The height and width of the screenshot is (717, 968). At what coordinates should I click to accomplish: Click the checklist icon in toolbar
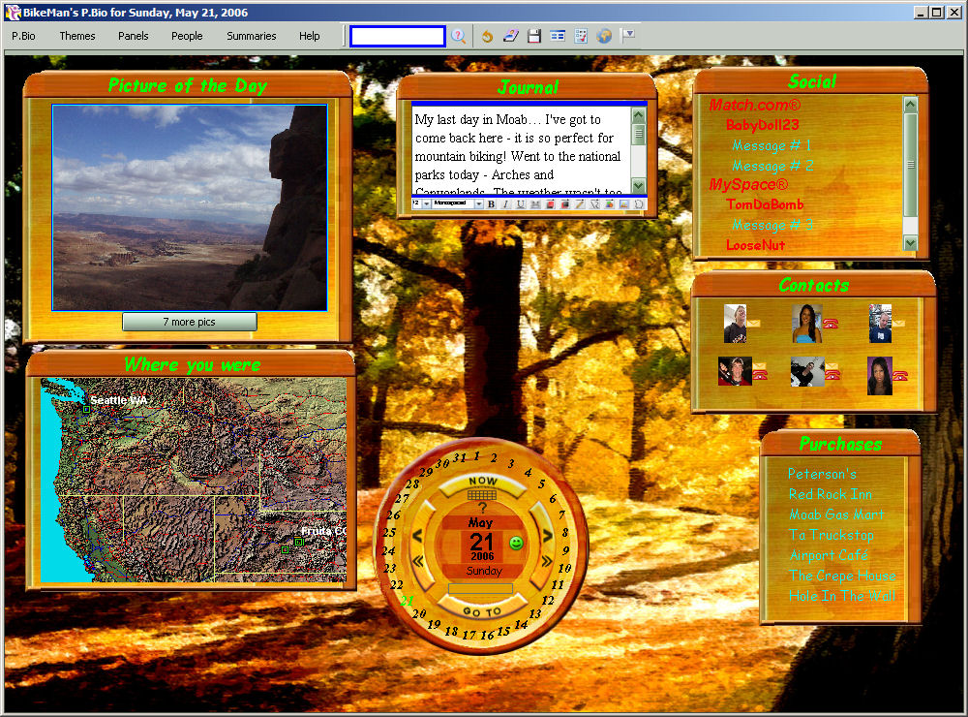click(581, 36)
